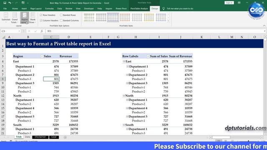Switch to the Developer tab
Image resolution: width=267 pixels, height=150 pixels.
(x=89, y=8)
